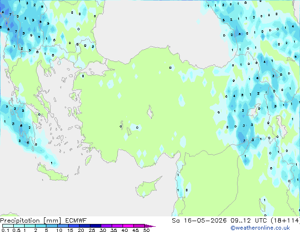Click the 30–35 mm purple legend swatch

point(106,226)
